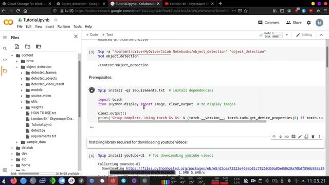Click the horizontal scrollbar of code cell
Screen dimensions: 329x185
182,121
